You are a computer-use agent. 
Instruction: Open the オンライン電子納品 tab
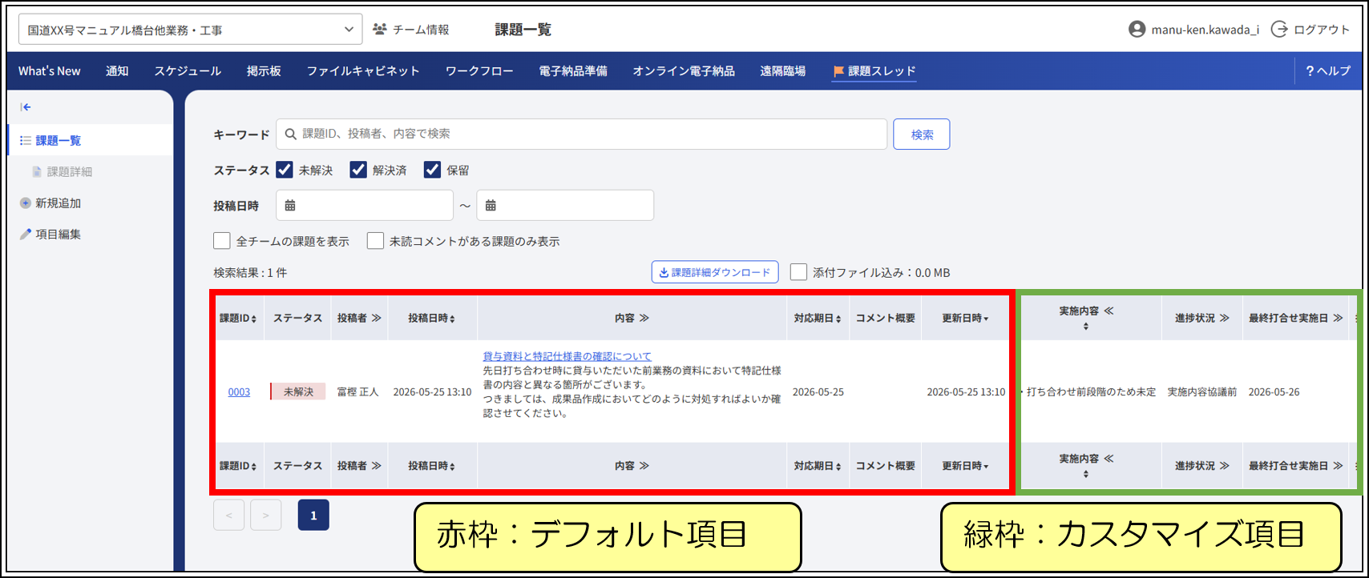(684, 71)
